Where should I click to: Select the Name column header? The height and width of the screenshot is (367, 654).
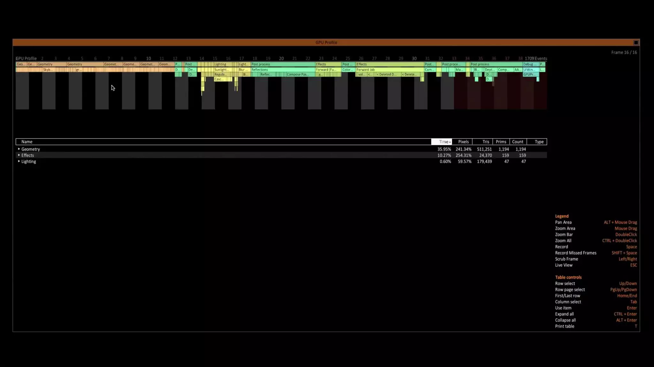27,142
